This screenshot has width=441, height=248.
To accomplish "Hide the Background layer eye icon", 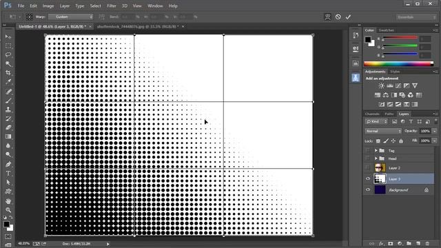I will coord(368,190).
